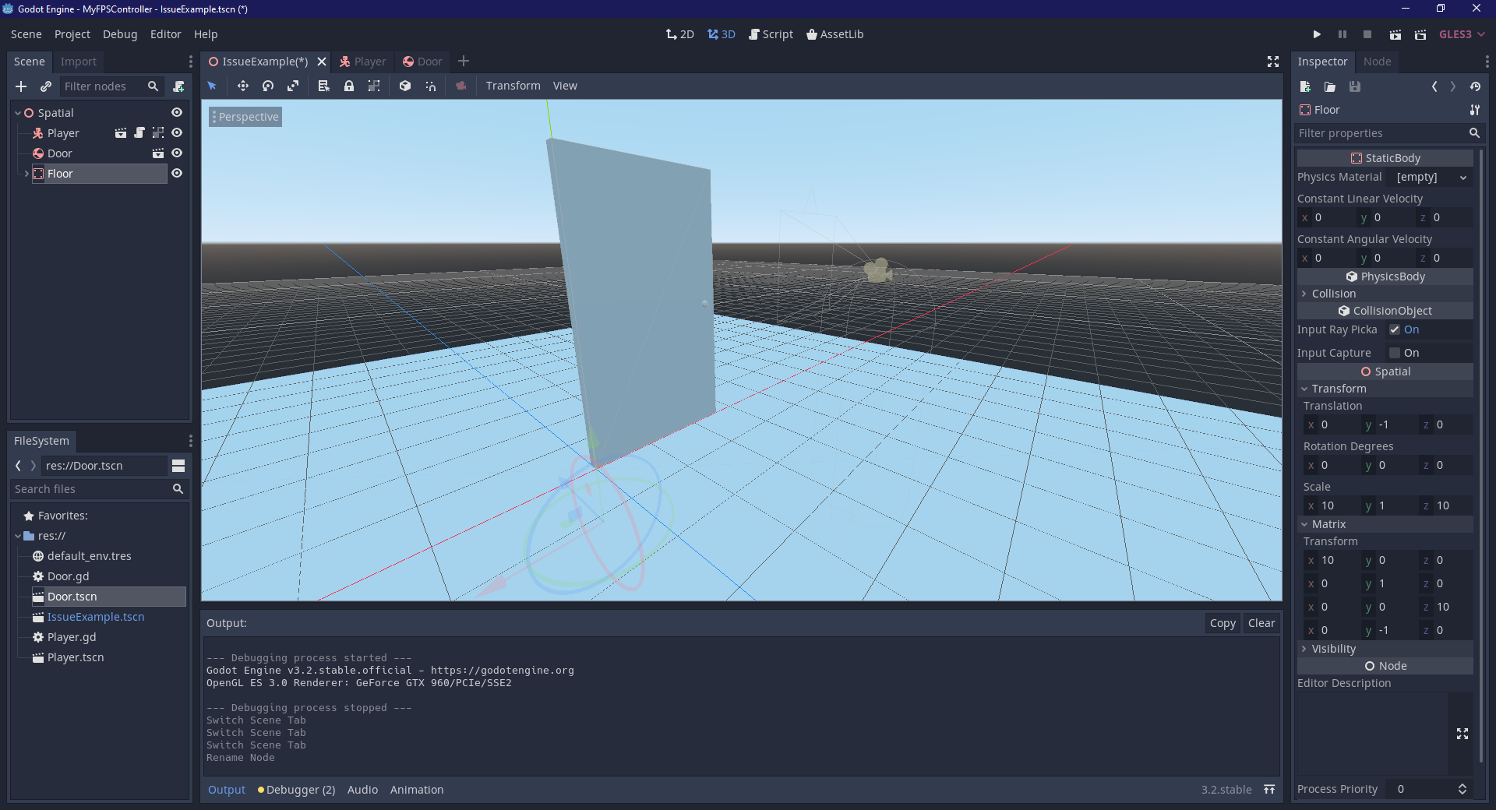1496x810 pixels.
Task: Click the Inspector create new resource icon
Action: (x=1305, y=86)
